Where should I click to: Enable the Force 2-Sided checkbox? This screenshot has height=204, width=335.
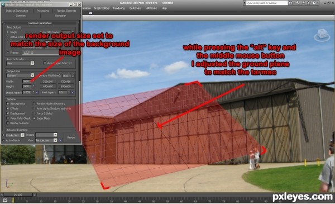tap(34, 113)
